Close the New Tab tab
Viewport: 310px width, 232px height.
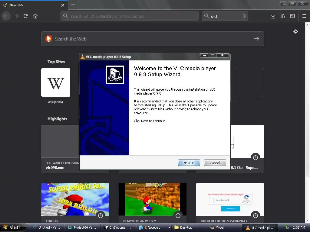63,5
